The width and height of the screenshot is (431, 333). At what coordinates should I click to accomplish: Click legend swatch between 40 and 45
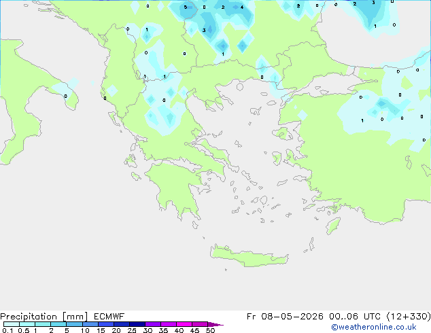[x=184, y=324]
